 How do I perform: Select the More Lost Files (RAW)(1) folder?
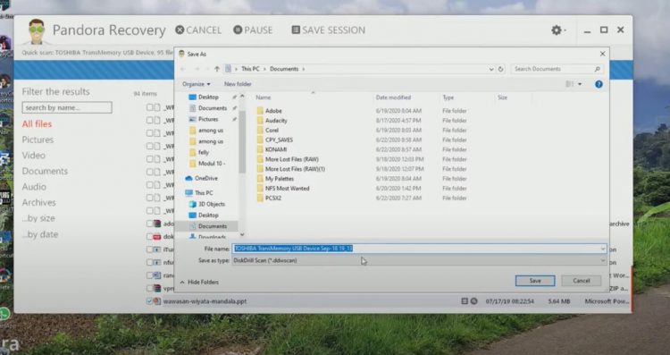295,169
